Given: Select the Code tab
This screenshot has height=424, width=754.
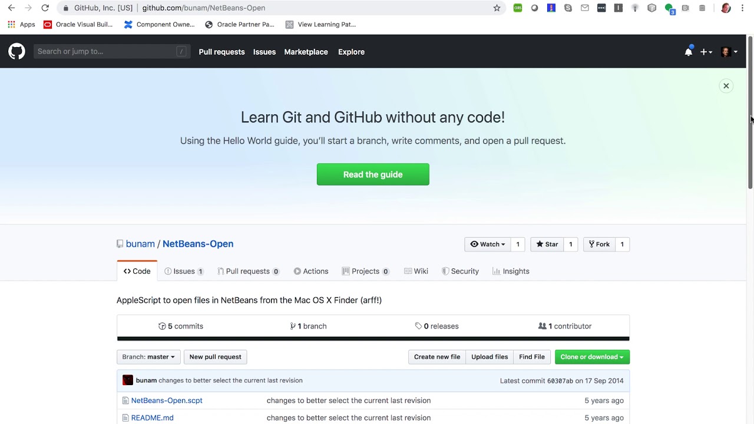Looking at the screenshot, I should click(137, 271).
